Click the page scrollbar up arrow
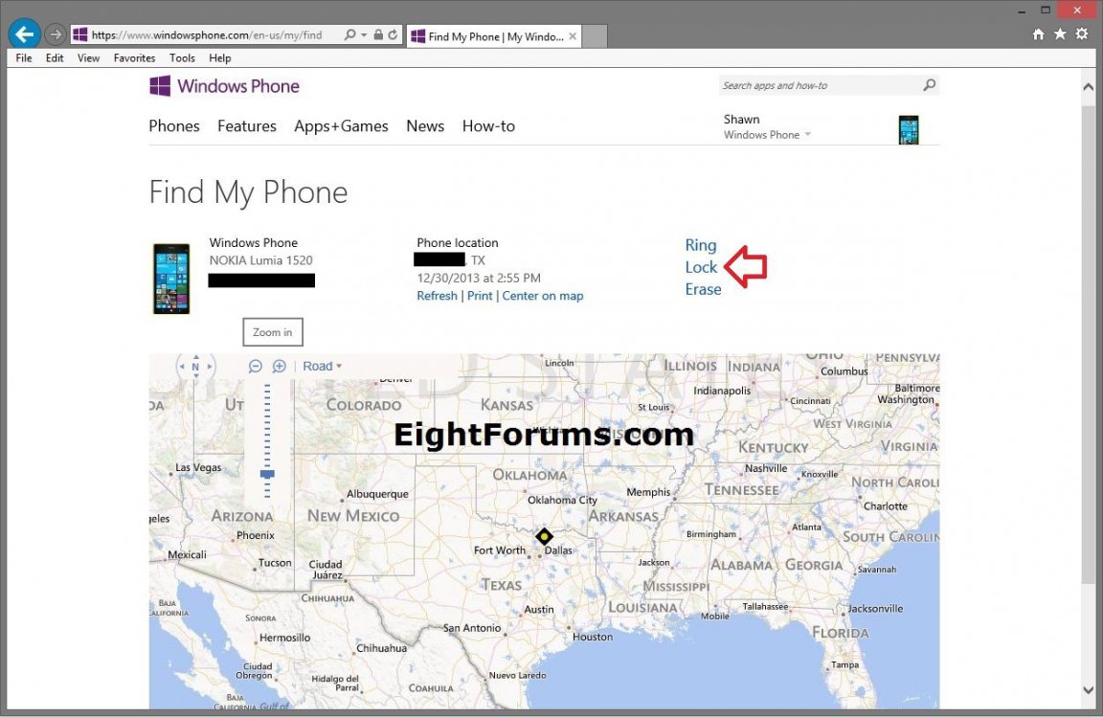Viewport: 1103px width, 718px height. (x=1089, y=87)
